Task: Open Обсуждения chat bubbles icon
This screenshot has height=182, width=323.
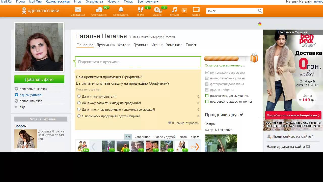Action: 99,10
